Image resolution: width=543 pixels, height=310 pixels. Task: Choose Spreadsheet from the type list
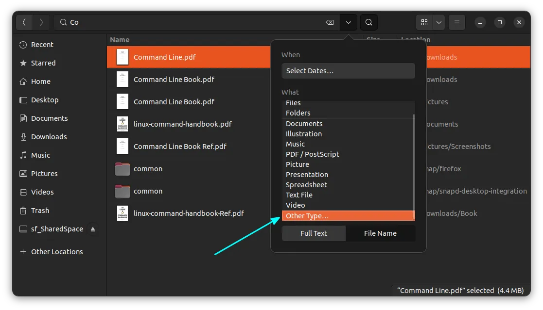[x=306, y=185]
